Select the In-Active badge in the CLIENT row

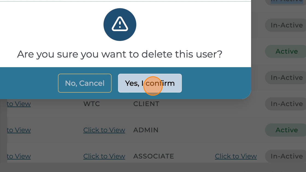tap(287, 104)
